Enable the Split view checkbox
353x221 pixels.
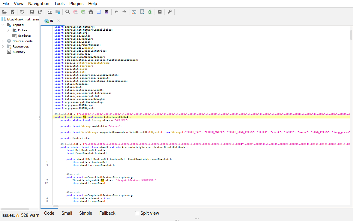tap(137, 213)
